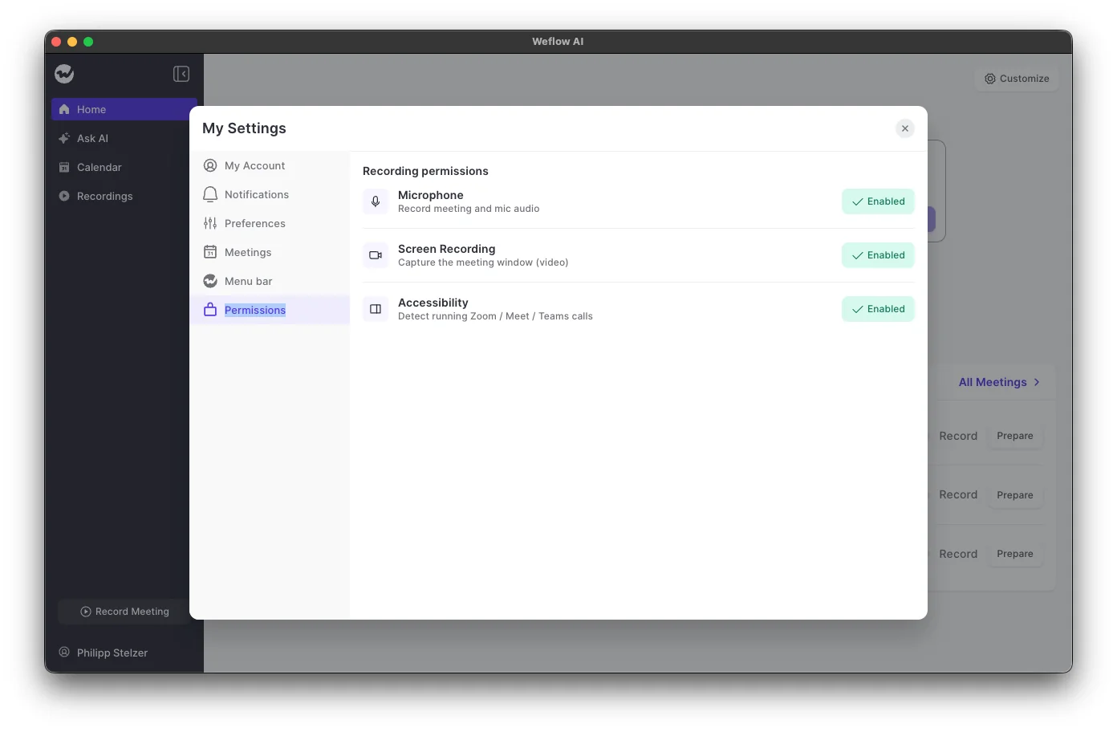Click the Accessibility panel icon
This screenshot has height=732, width=1117.
point(376,309)
